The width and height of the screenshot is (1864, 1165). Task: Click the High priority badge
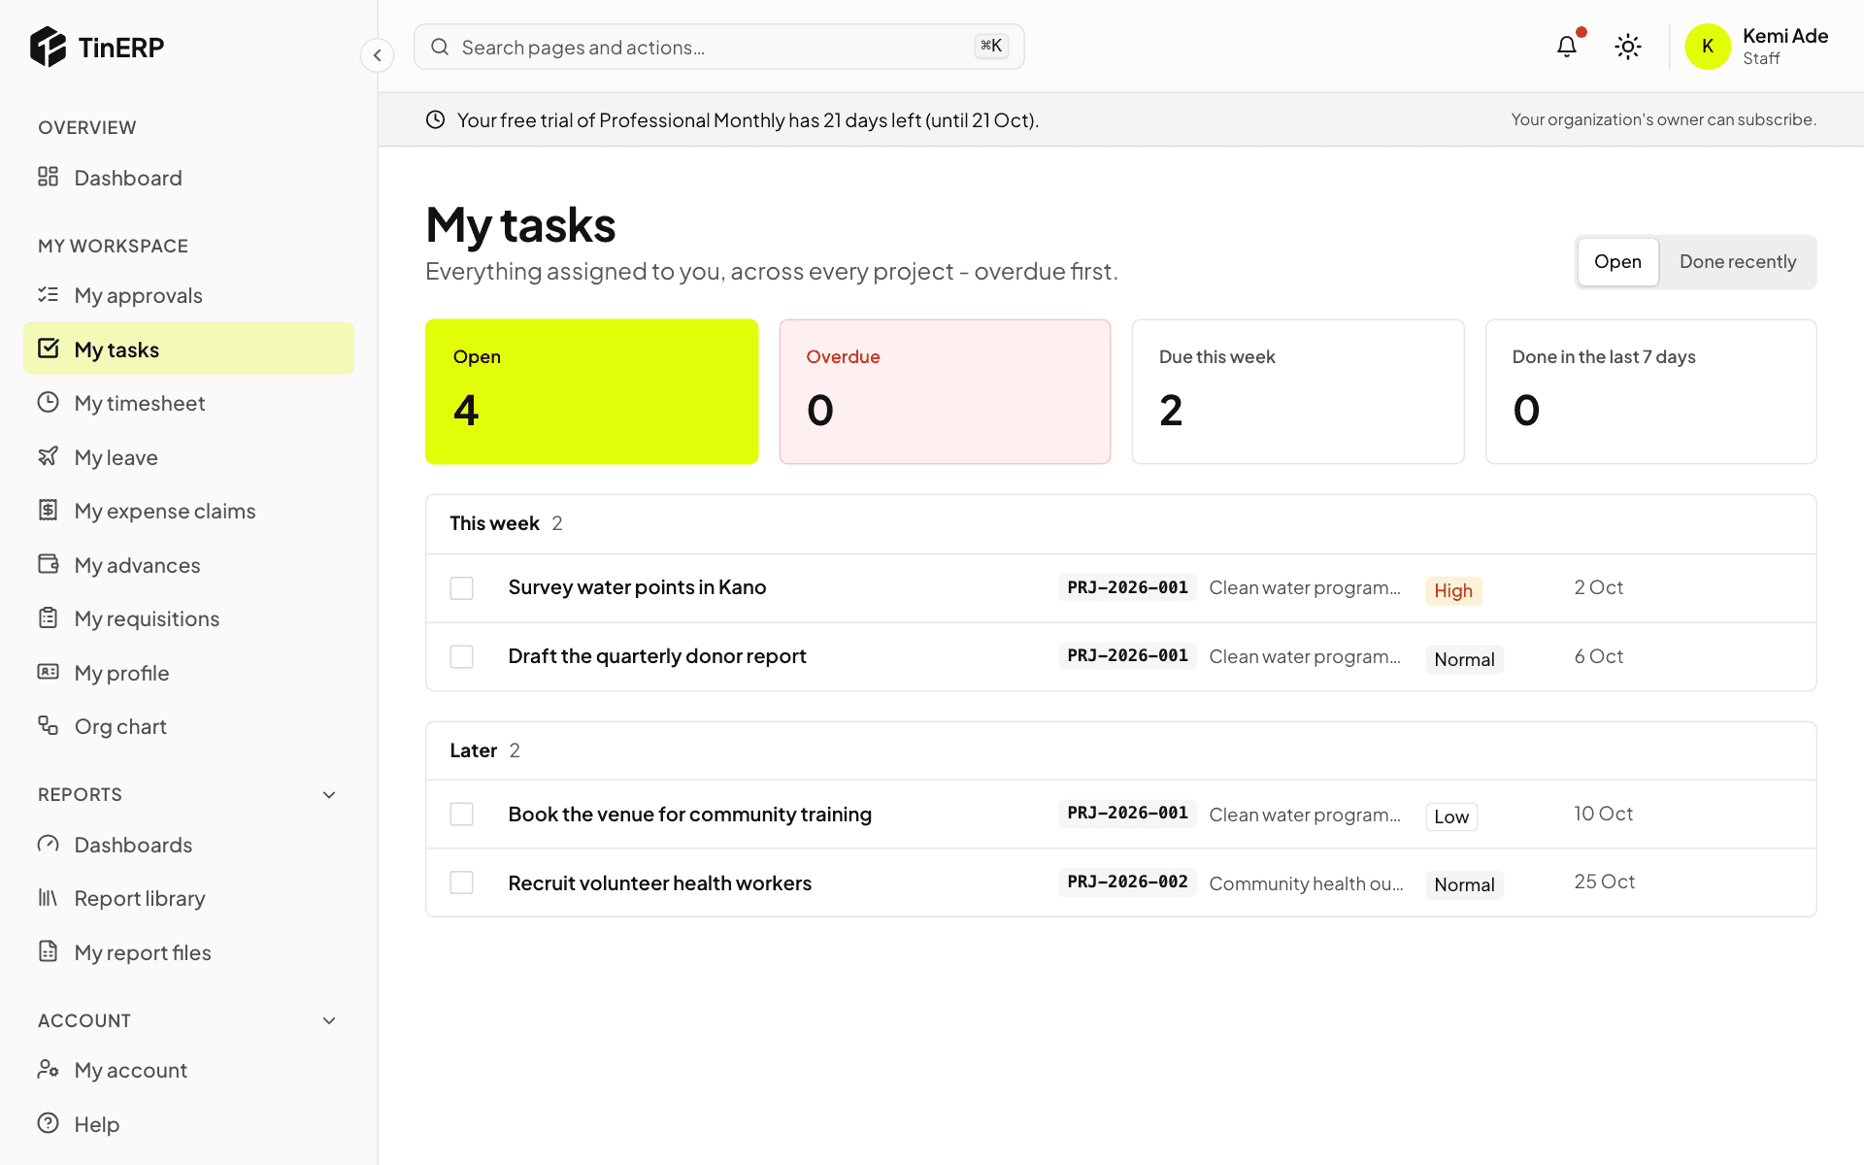[x=1453, y=590]
